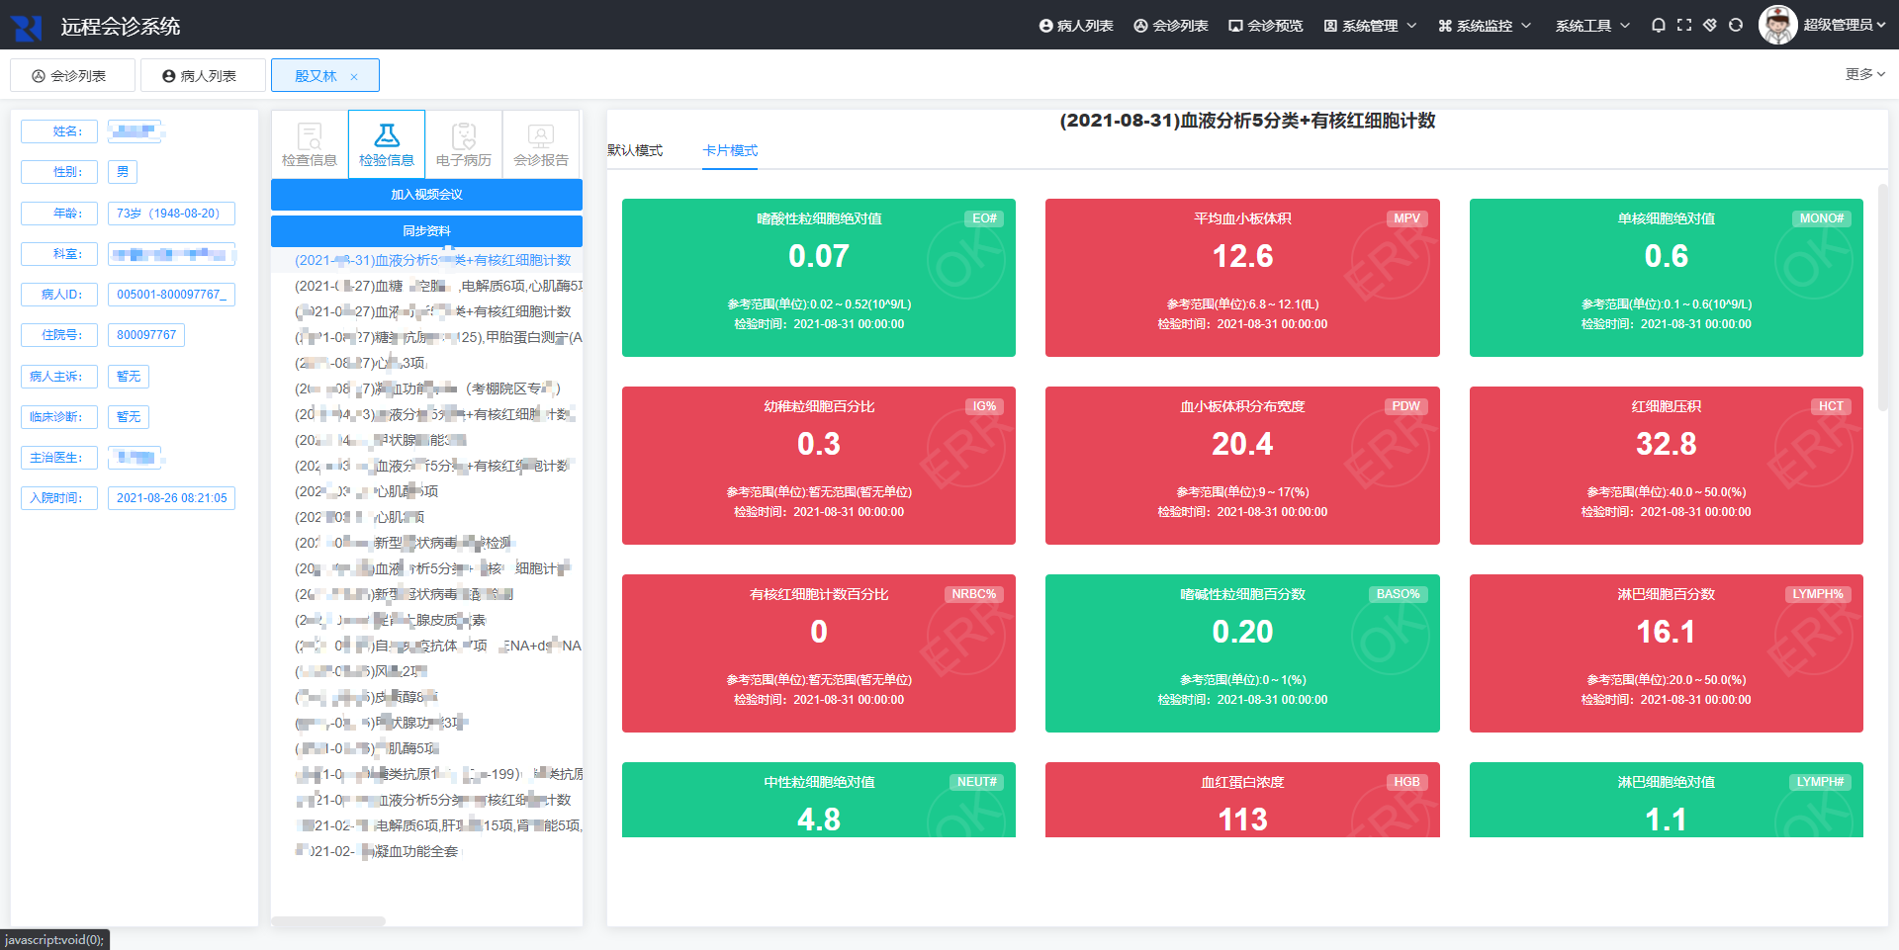Image resolution: width=1899 pixels, height=950 pixels.
Task: Click the IG% tag on 幼稚粒细胞百分比
Action: click(x=984, y=406)
